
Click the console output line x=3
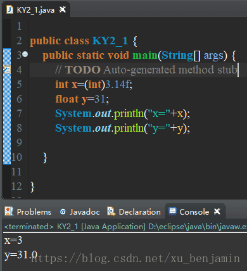pos(13,241)
